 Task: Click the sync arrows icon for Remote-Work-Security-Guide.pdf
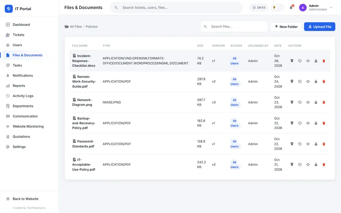[308, 81]
